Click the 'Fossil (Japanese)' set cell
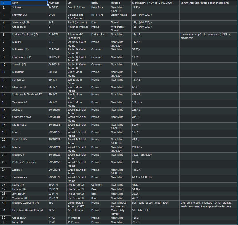 tap(78, 23)
